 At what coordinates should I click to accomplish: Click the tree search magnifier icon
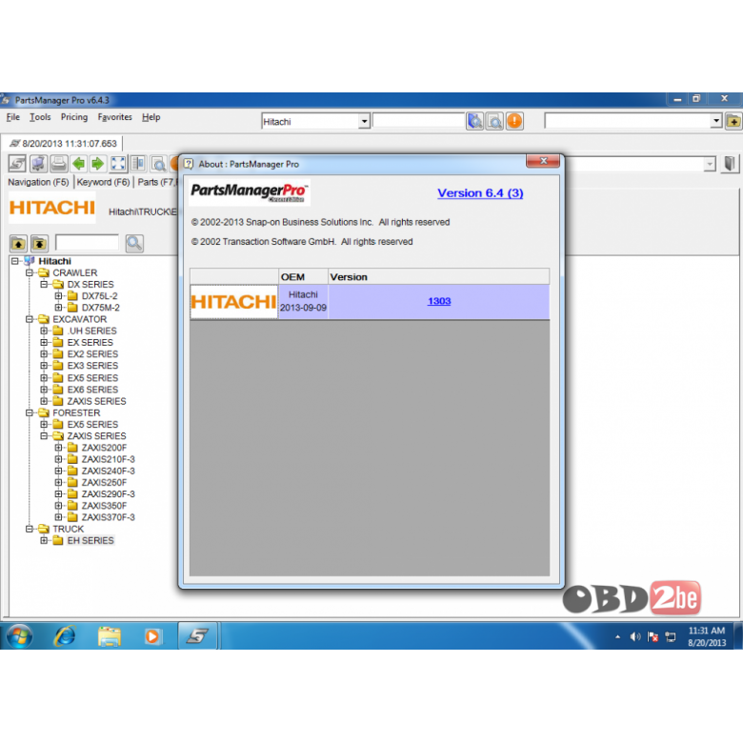click(134, 244)
